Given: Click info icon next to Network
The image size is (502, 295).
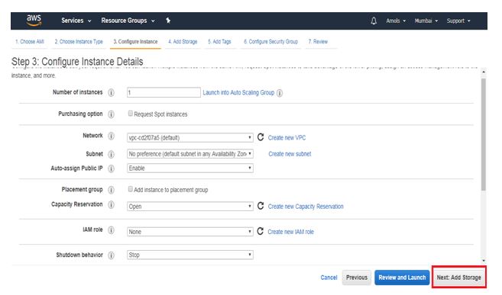Looking at the screenshot, I should click(111, 136).
